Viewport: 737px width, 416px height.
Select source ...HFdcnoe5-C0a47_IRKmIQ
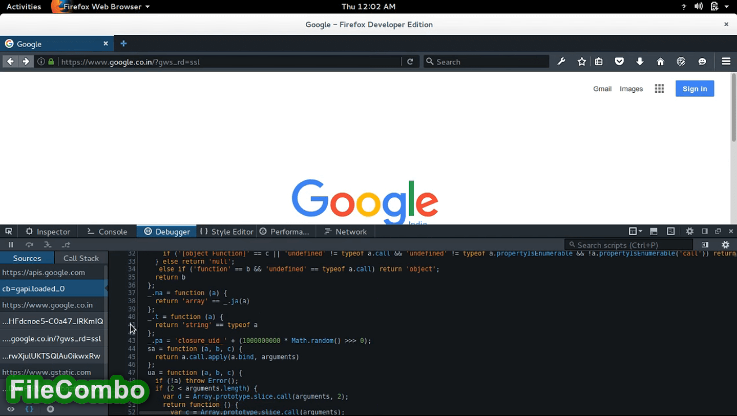[x=52, y=321]
